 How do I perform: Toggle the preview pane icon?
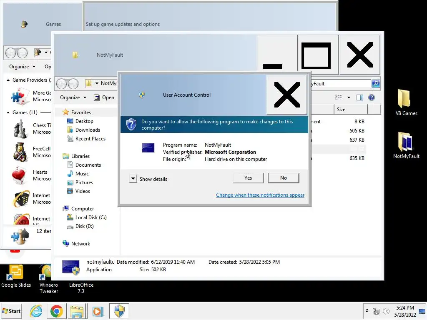[360, 97]
